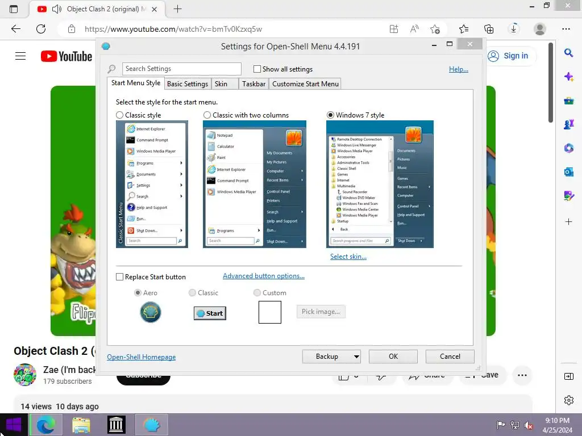Screen dimensions: 582x436
Task: Click the Classic Start button image
Action: [210, 313]
